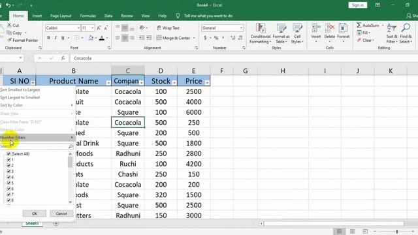Open Conditional Formatting
The height and width of the screenshot is (235, 418).
260,33
